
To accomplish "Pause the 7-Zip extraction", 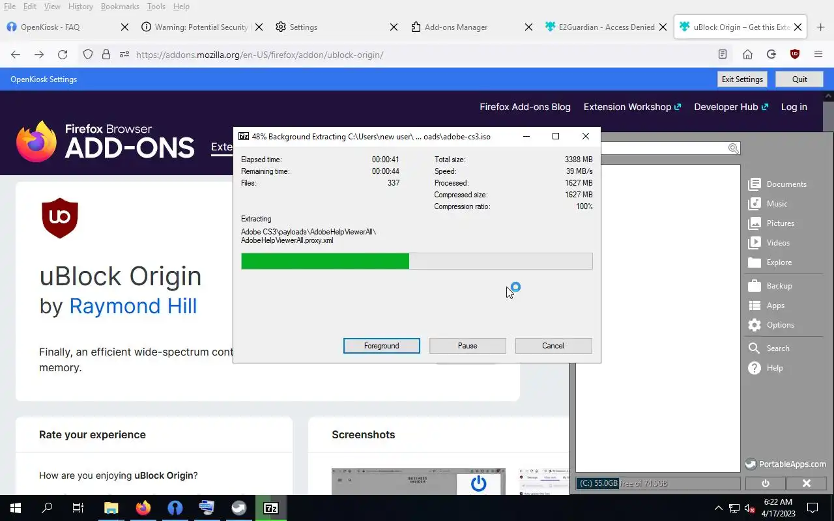I will coord(468,346).
